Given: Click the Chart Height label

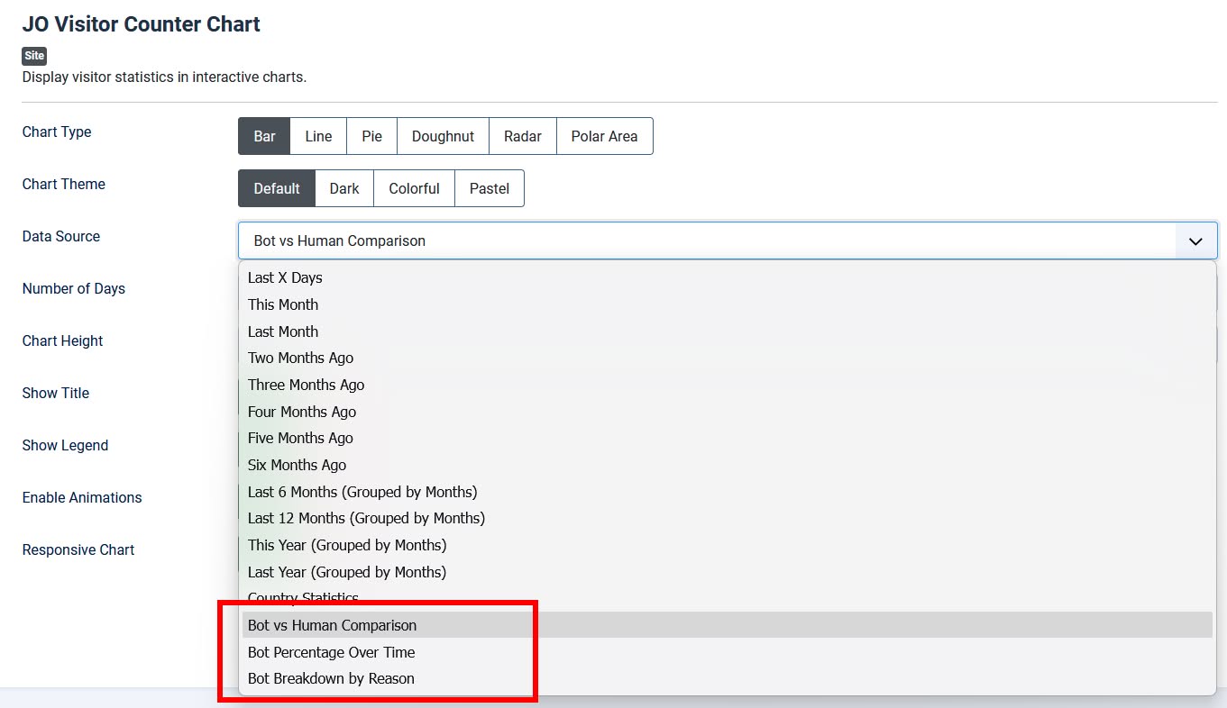Looking at the screenshot, I should pyautogui.click(x=63, y=340).
